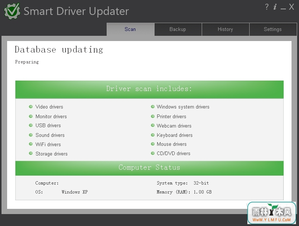Click the "Smart Driver Updater" title text
The width and height of the screenshot is (299, 226).
tap(76, 11)
